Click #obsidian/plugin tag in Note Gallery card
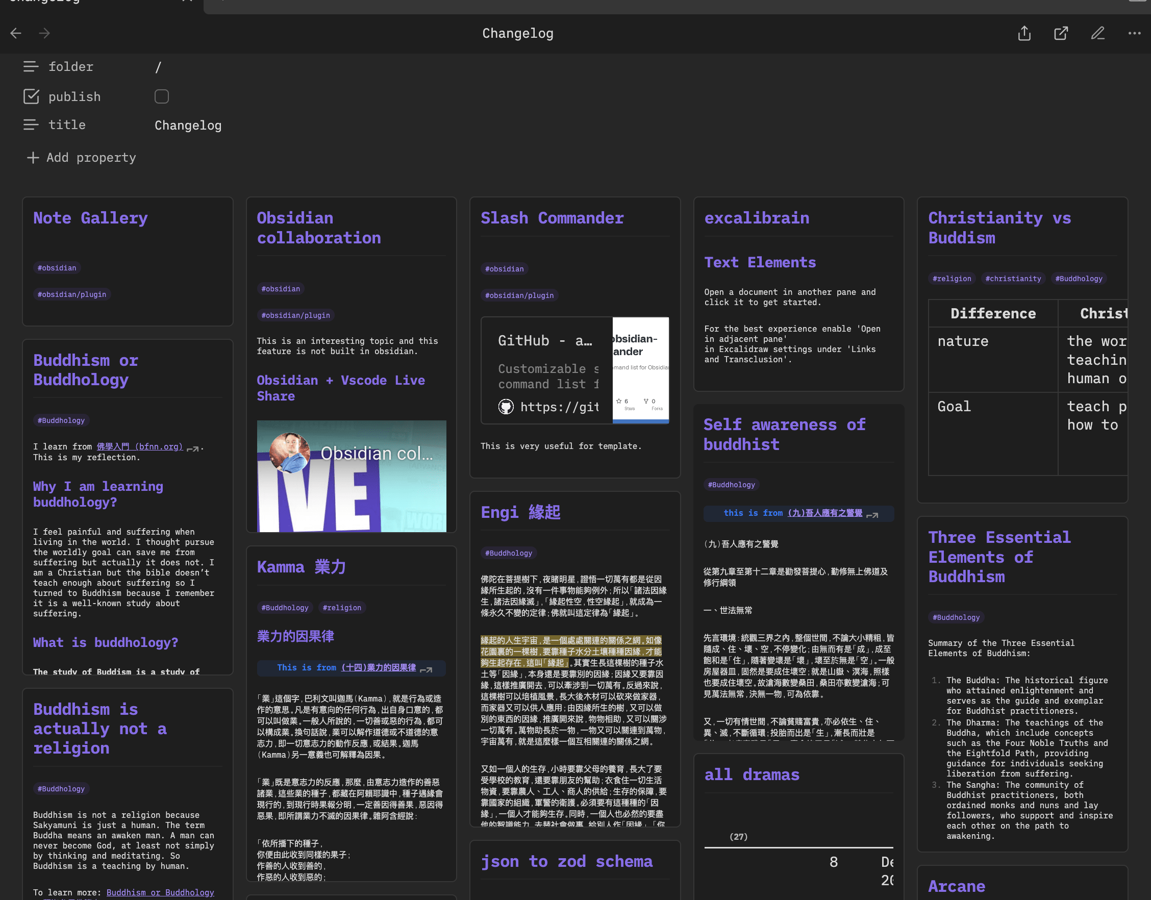The height and width of the screenshot is (900, 1151). point(71,294)
